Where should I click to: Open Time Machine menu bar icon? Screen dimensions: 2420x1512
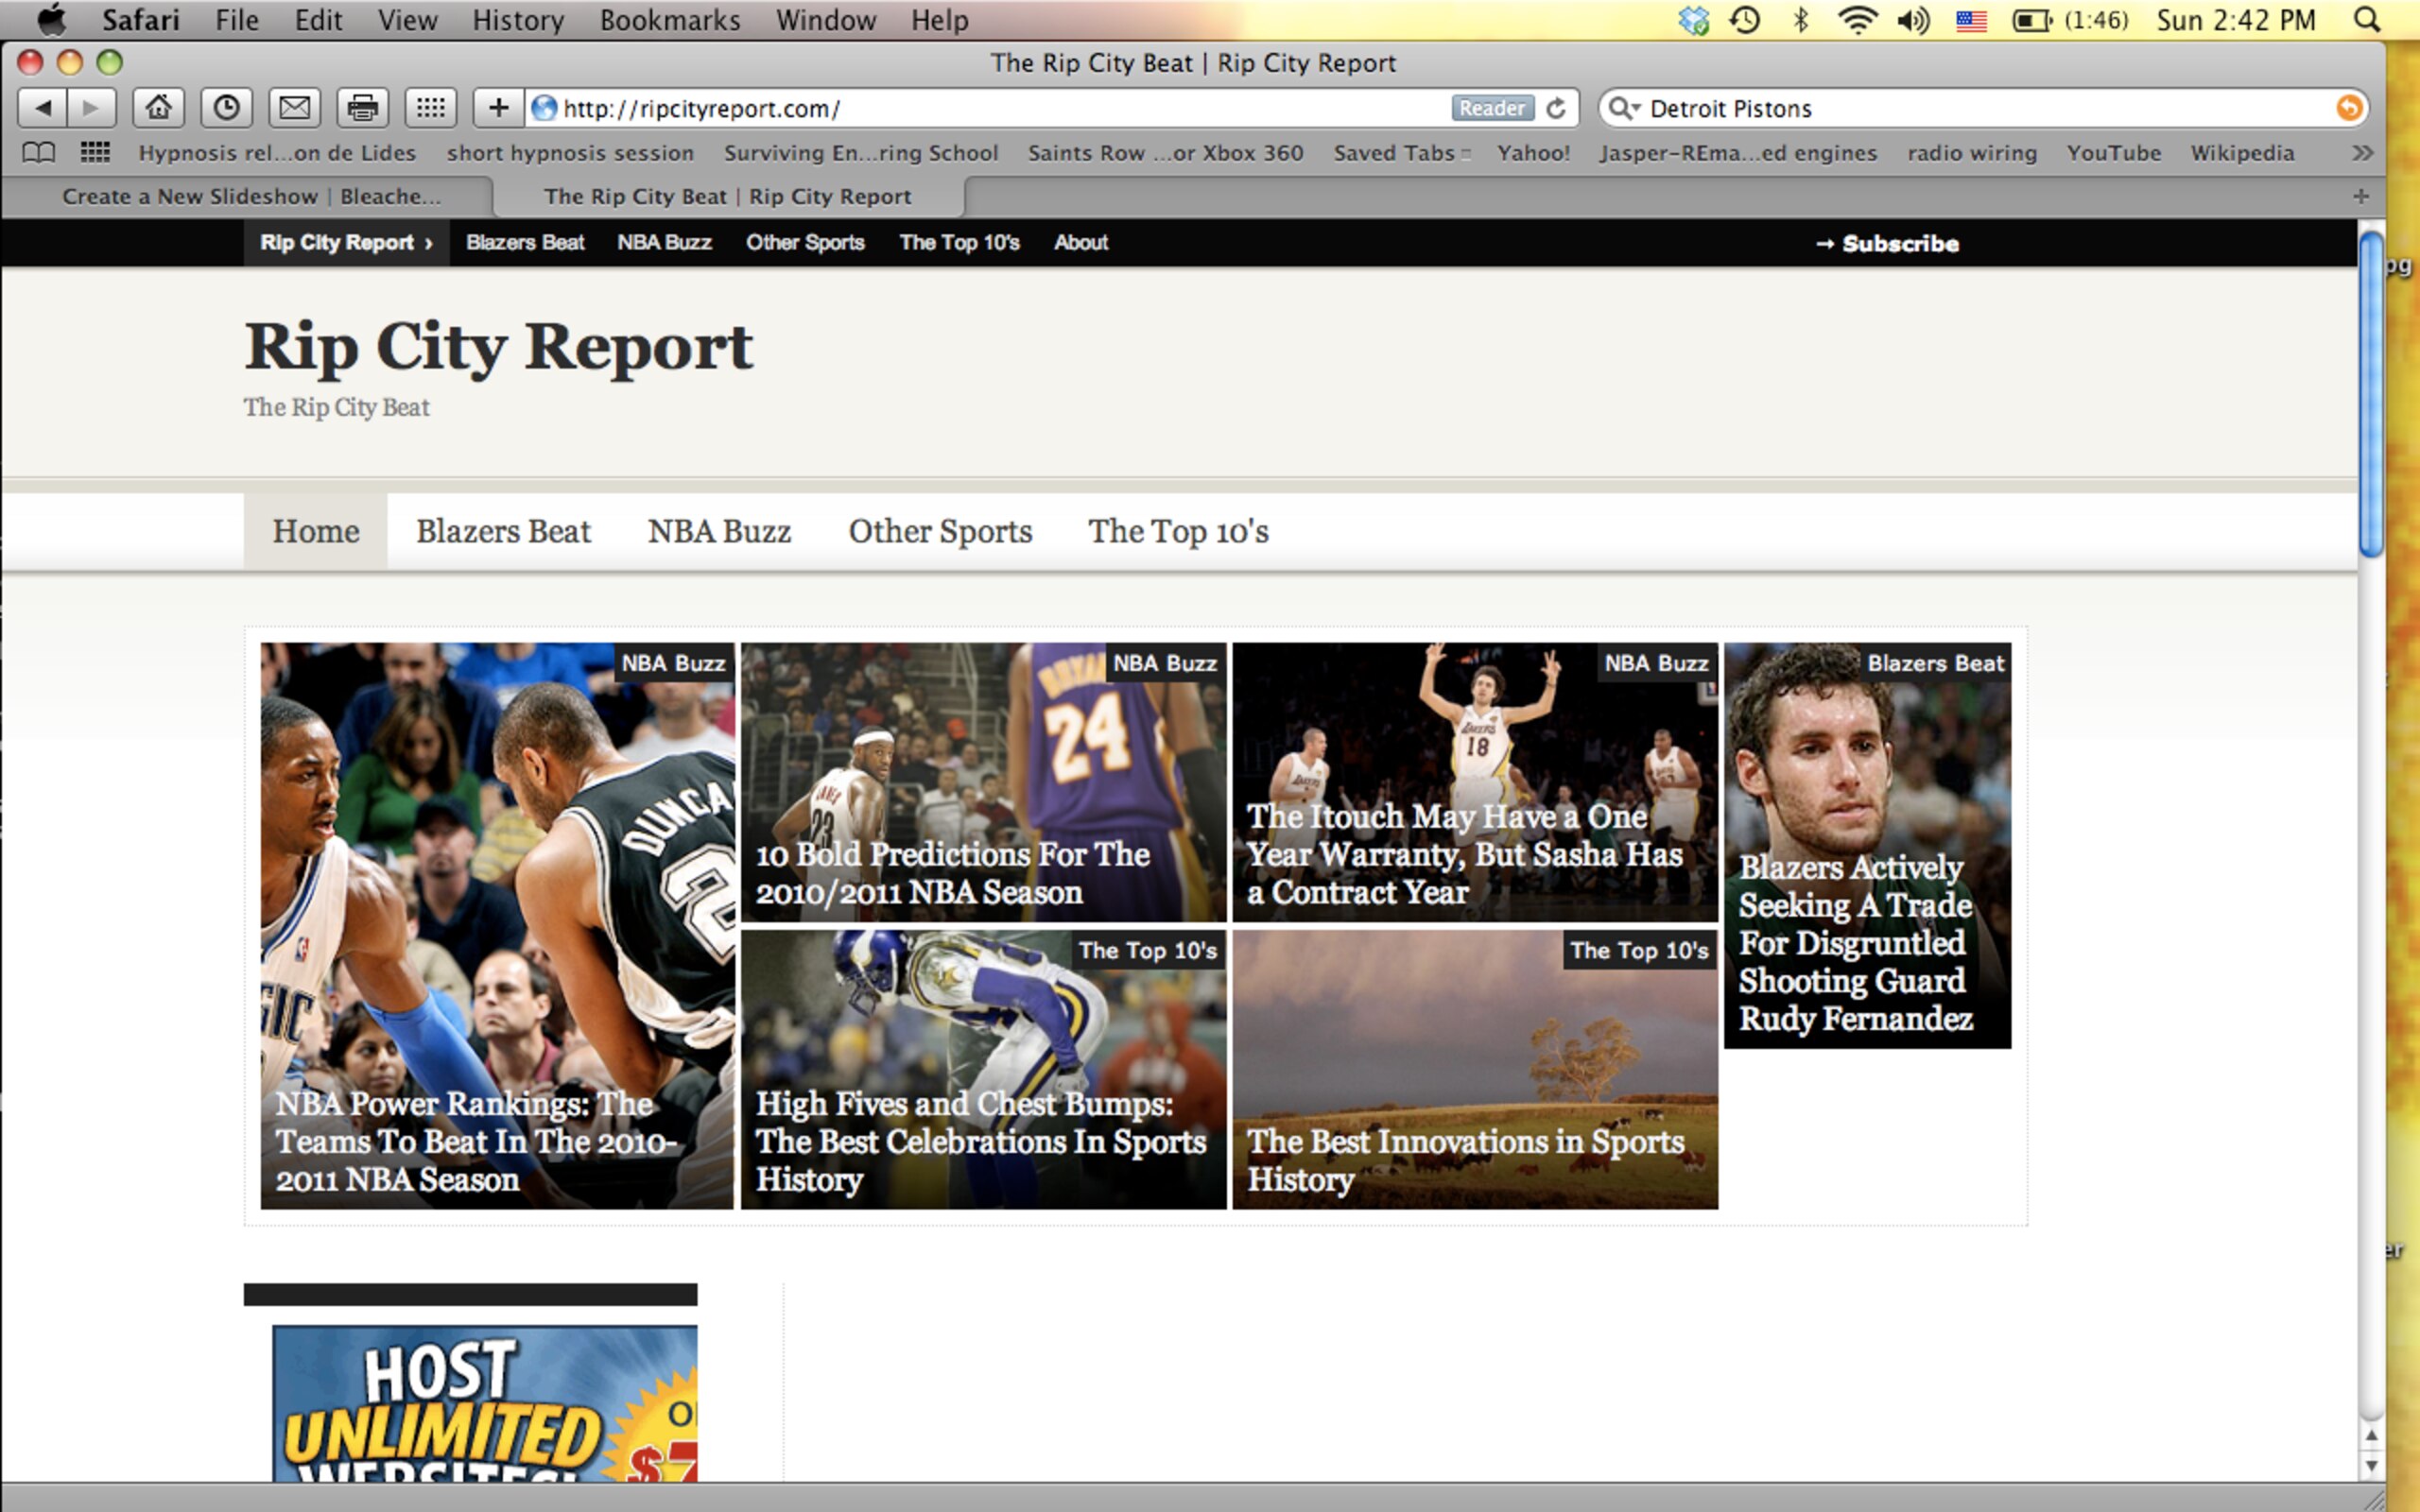click(1745, 20)
